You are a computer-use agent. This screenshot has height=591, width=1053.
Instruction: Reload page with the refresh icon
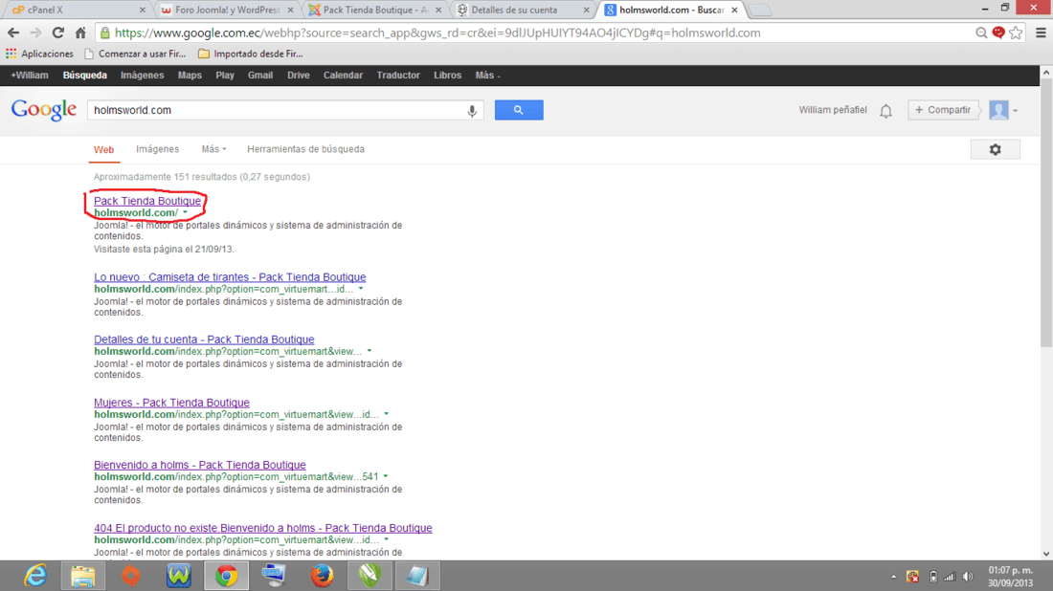(x=58, y=33)
